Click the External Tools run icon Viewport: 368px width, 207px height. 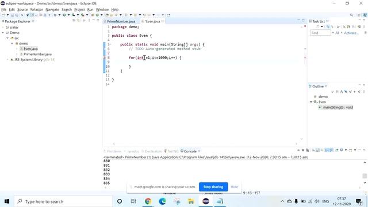tap(82, 15)
